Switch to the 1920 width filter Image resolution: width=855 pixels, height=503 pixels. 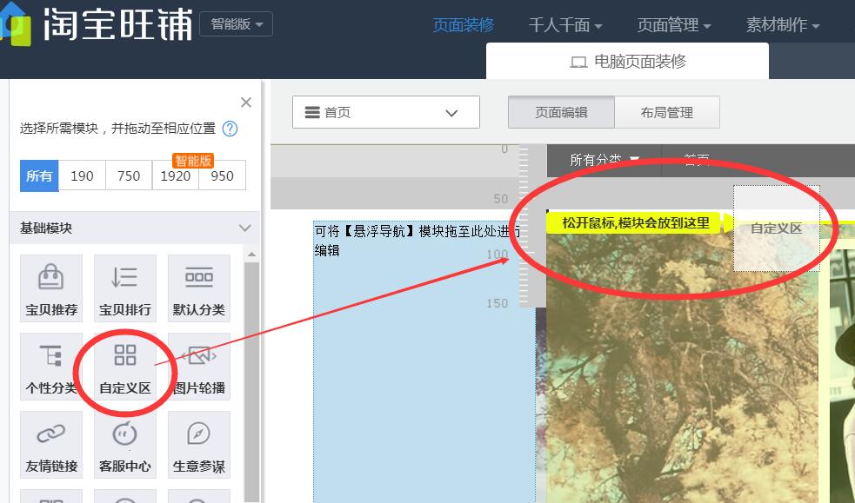[x=176, y=175]
